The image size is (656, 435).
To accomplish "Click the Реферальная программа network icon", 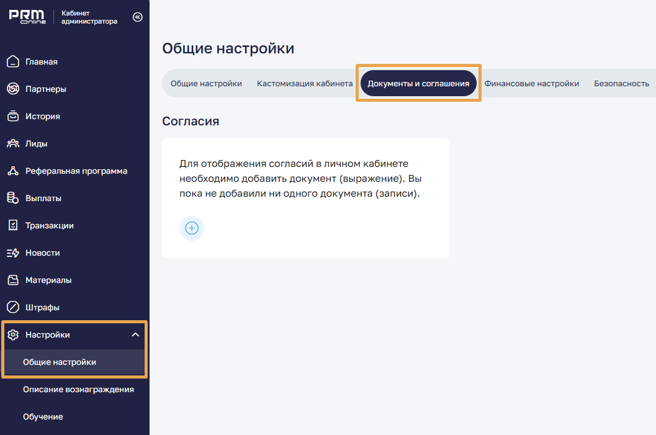I will pyautogui.click(x=13, y=171).
